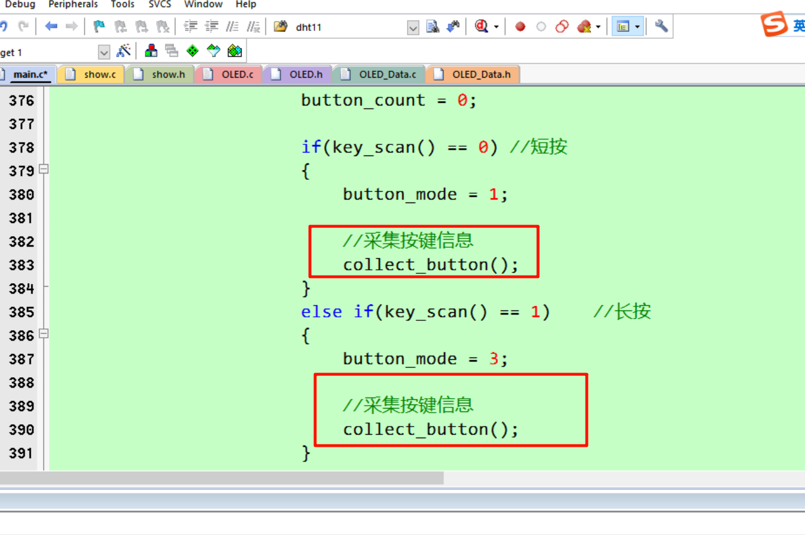805x535 pixels.
Task: Collapse the code block at line 379
Action: (x=44, y=169)
